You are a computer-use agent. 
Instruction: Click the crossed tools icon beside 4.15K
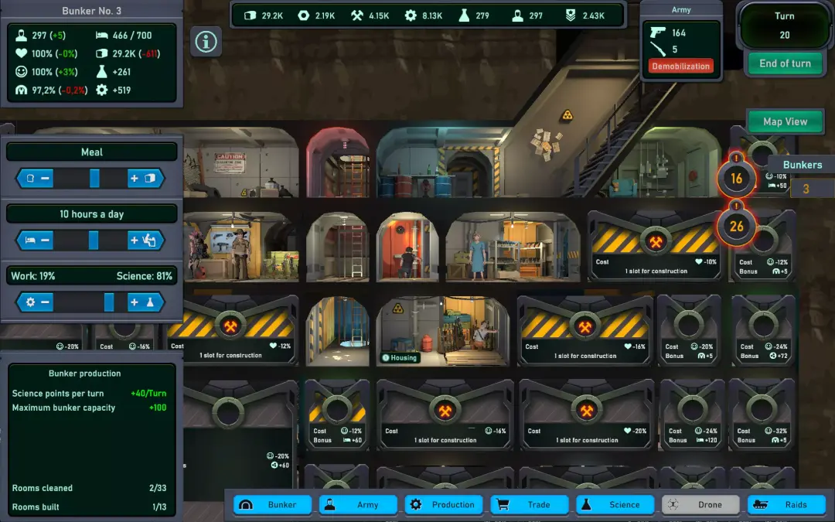pos(356,15)
